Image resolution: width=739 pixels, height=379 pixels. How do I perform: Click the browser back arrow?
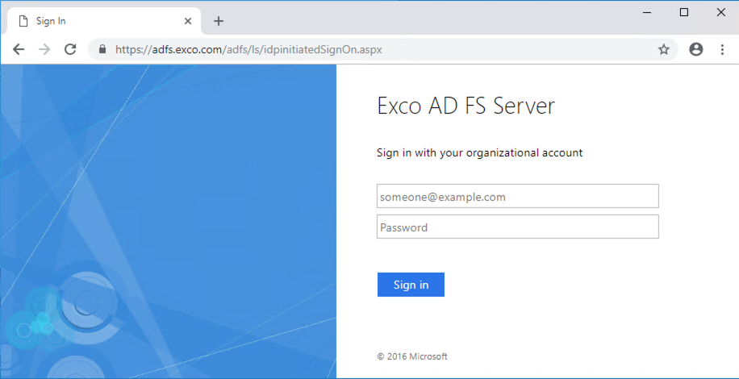coord(19,49)
